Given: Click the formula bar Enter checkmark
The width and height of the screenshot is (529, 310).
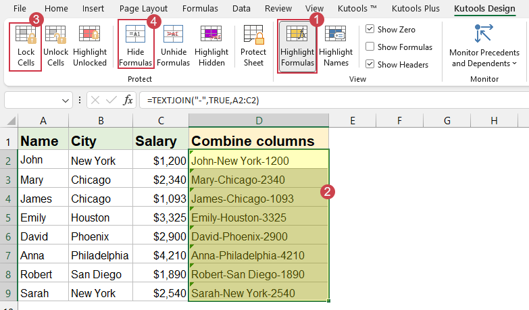Looking at the screenshot, I should coord(111,101).
